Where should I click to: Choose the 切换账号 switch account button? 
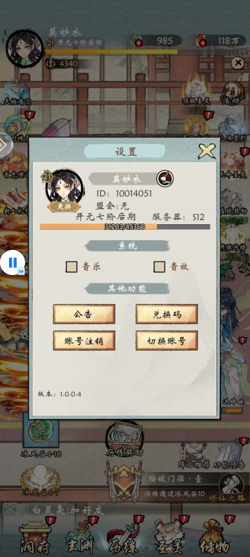click(167, 340)
